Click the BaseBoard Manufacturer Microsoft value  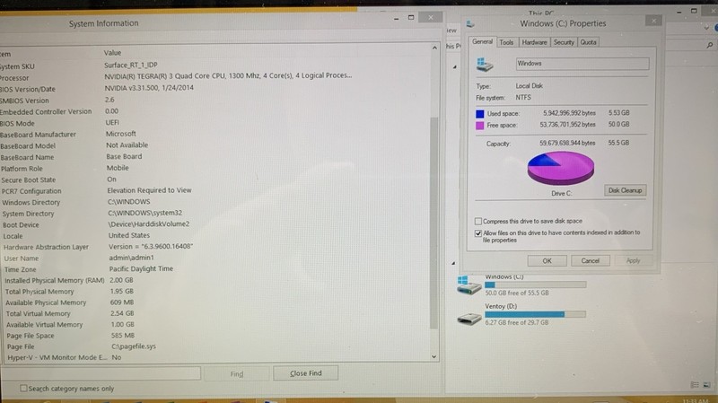point(121,134)
